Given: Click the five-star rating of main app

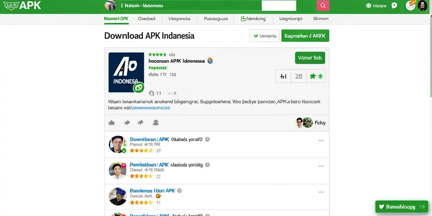Looking at the screenshot, I should point(157,54).
